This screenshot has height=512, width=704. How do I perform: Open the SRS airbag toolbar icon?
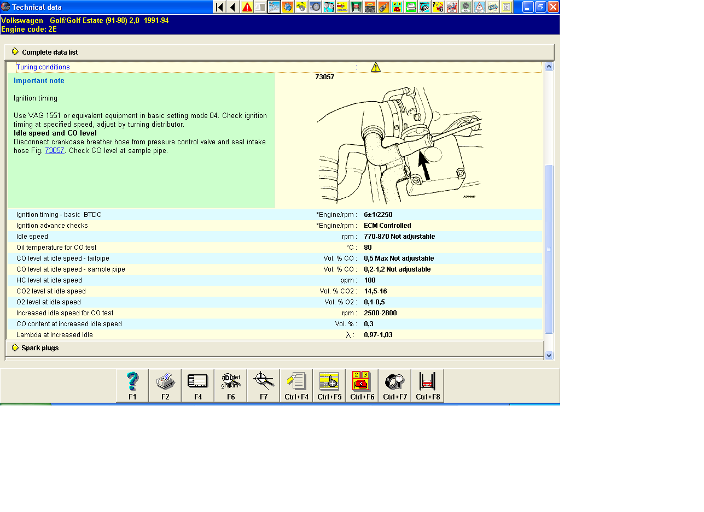pos(452,7)
